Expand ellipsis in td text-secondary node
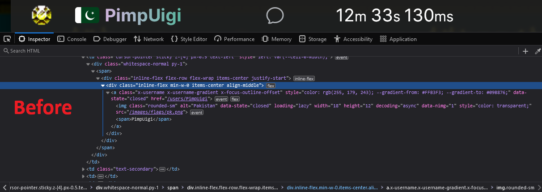This screenshot has width=542, height=192. [162, 169]
